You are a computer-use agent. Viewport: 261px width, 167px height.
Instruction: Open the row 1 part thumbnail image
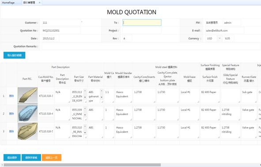[27, 96]
